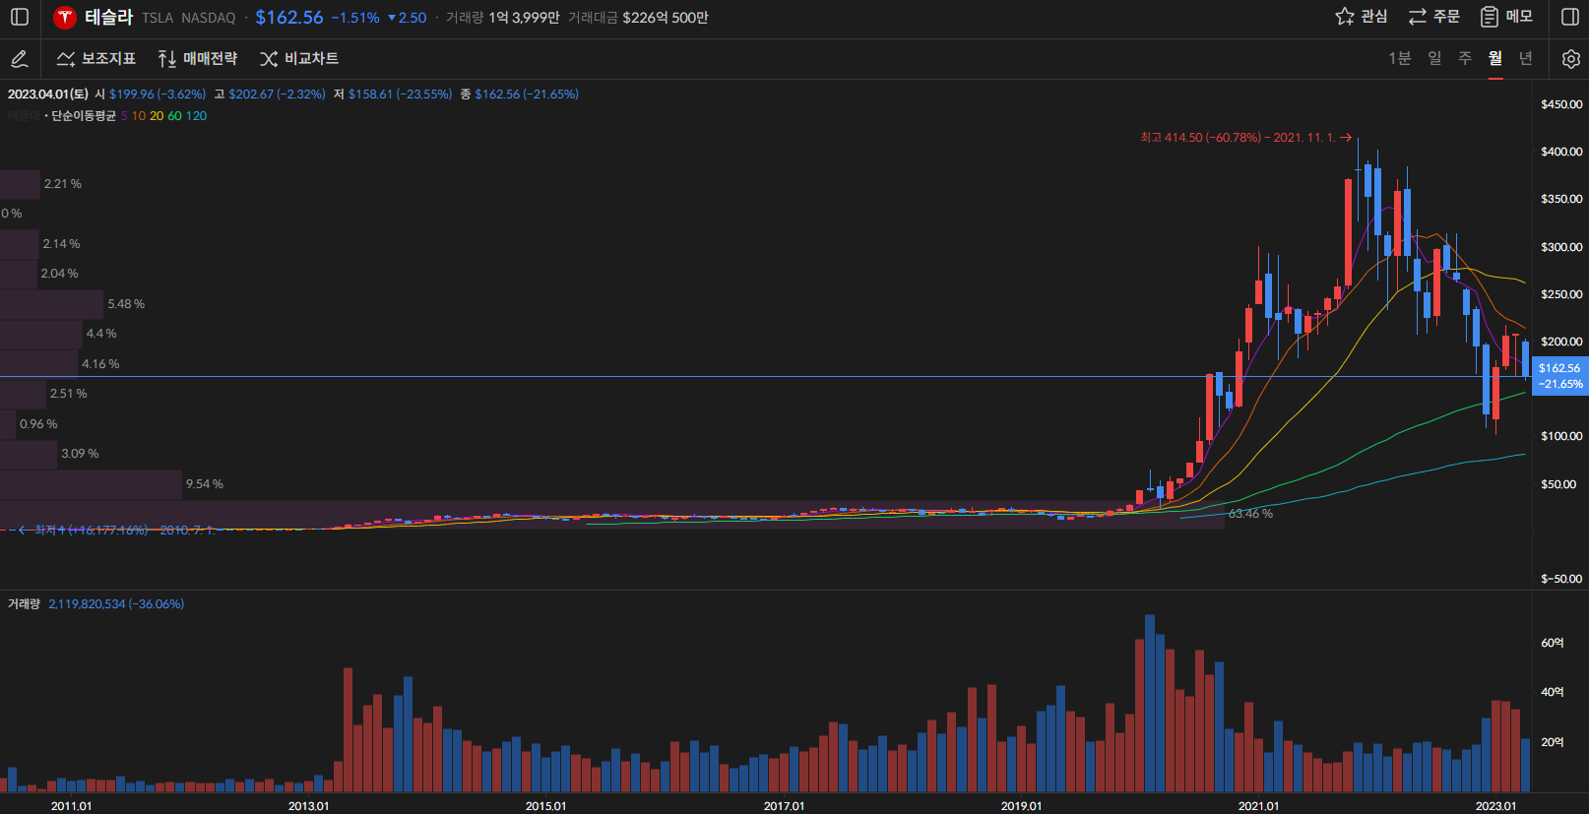
Task: Select the purple 5 moving average
Action: point(124,116)
